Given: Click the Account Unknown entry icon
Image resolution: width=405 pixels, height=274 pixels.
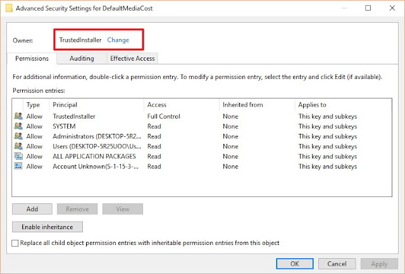Looking at the screenshot, I should click(18, 167).
